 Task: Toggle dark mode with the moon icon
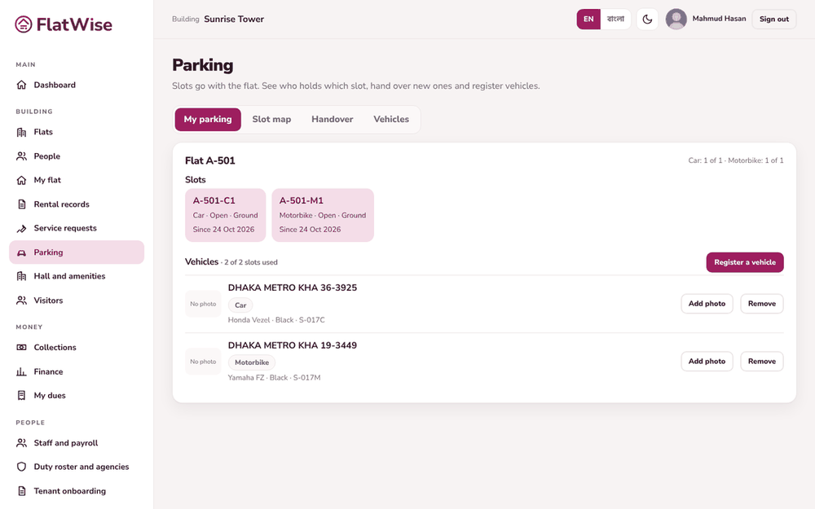click(x=647, y=20)
